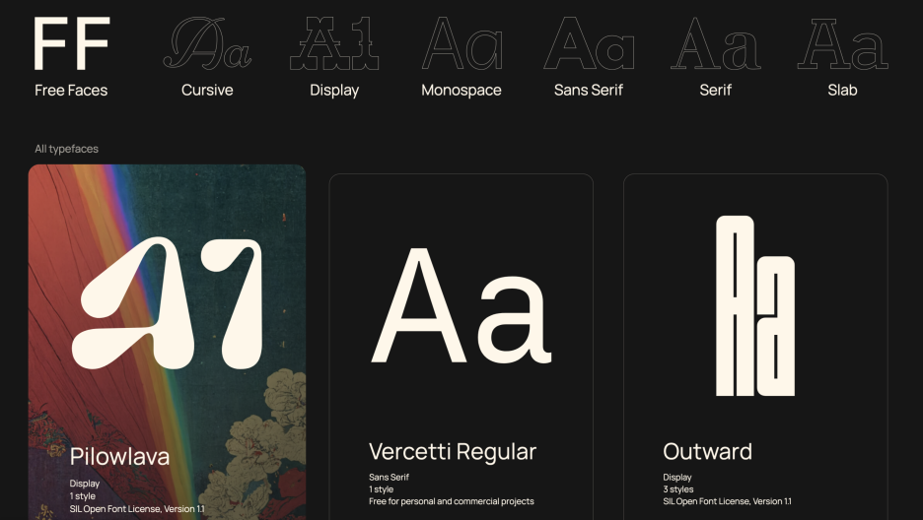923x520 pixels.
Task: Click Outward's SIL Open Font License text
Action: pyautogui.click(x=727, y=501)
